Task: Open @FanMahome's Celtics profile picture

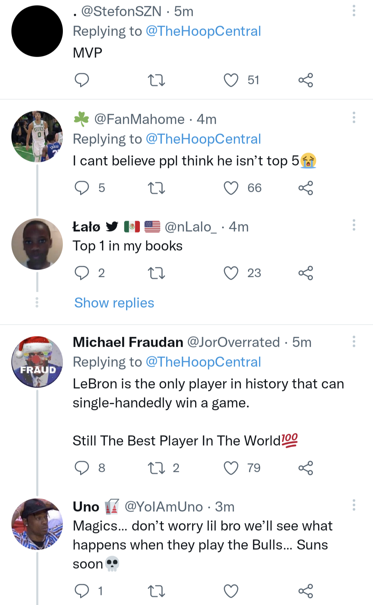Action: click(x=37, y=137)
